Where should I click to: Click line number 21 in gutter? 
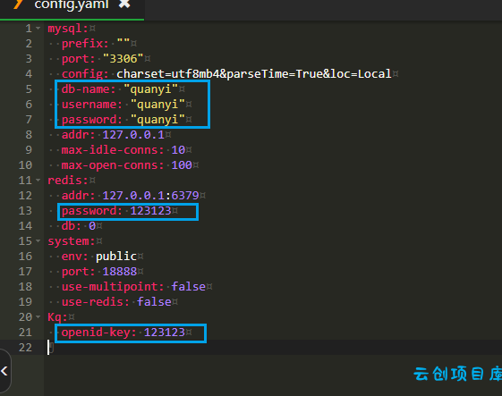25,333
